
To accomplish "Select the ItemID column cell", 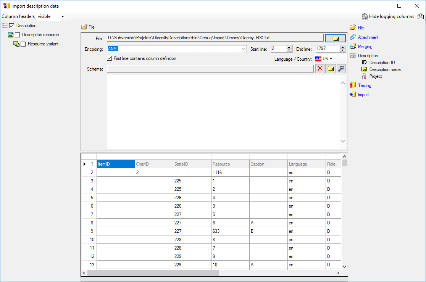I will [116, 164].
